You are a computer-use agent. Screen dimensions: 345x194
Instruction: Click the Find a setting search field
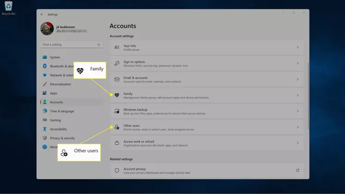coord(71,45)
